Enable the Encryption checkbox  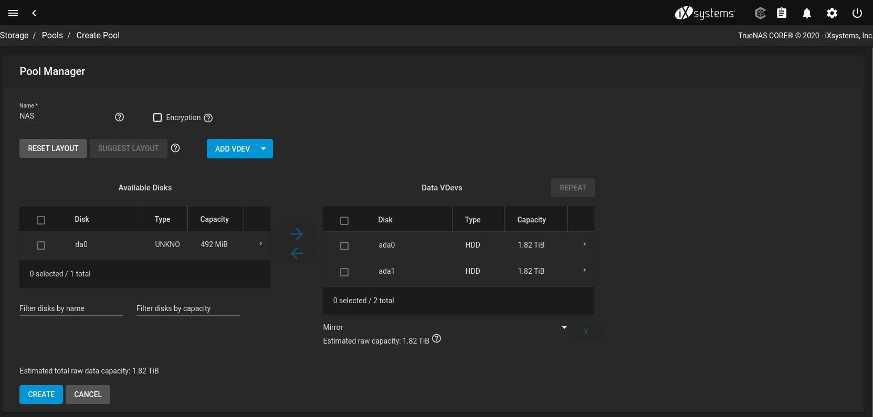pyautogui.click(x=157, y=117)
